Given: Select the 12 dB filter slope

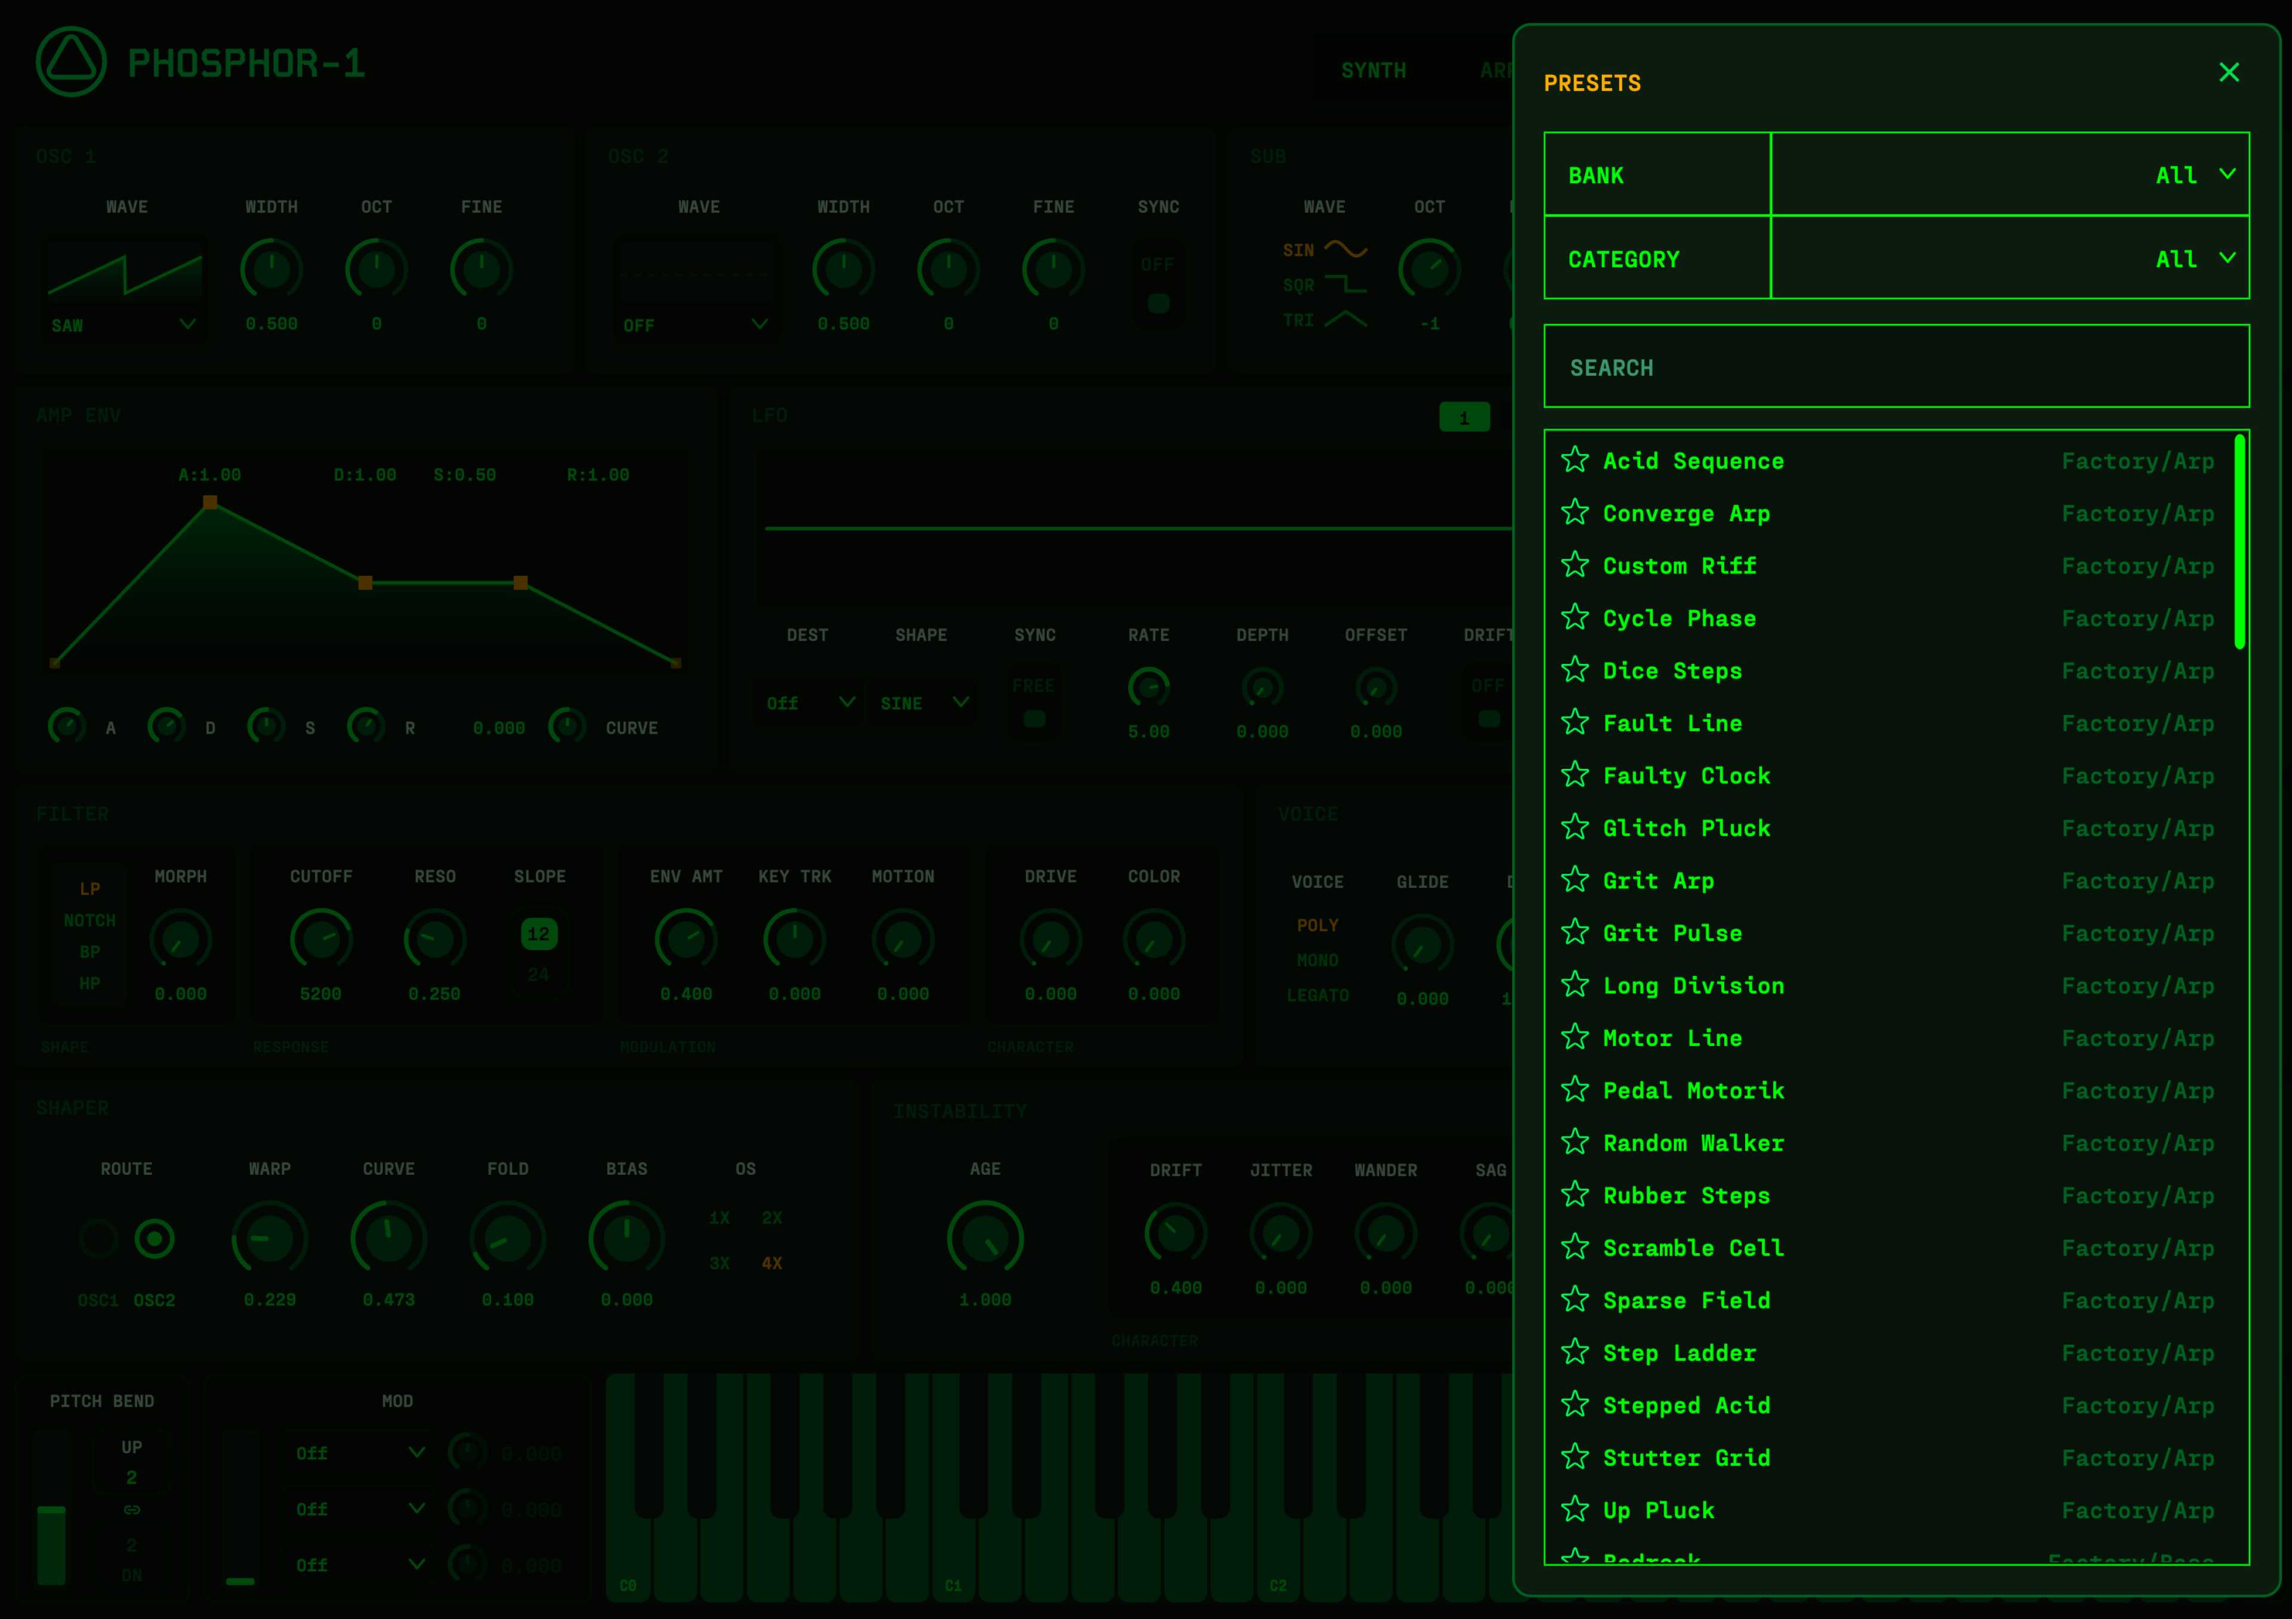Looking at the screenshot, I should tap(538, 933).
